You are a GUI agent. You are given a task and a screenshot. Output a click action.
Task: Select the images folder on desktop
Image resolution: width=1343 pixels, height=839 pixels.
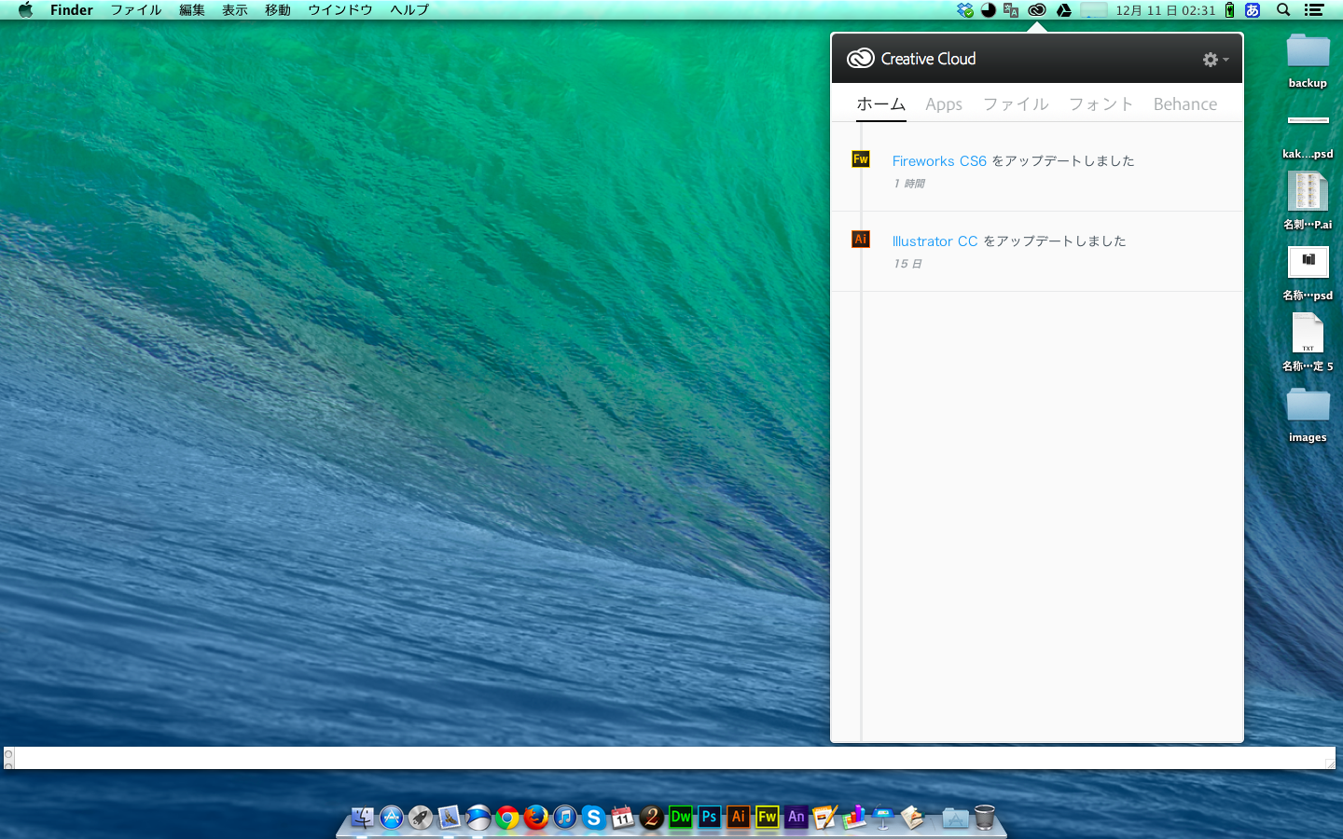1308,406
